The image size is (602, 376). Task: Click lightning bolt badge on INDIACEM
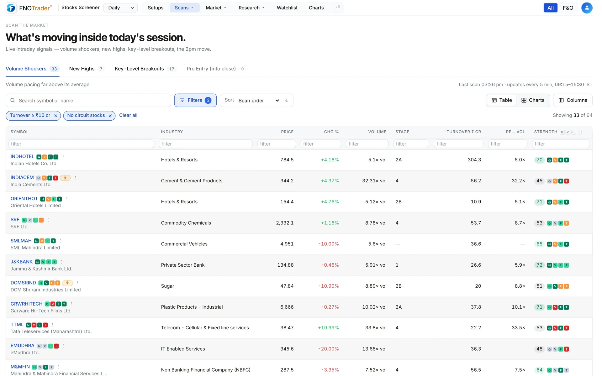65,178
